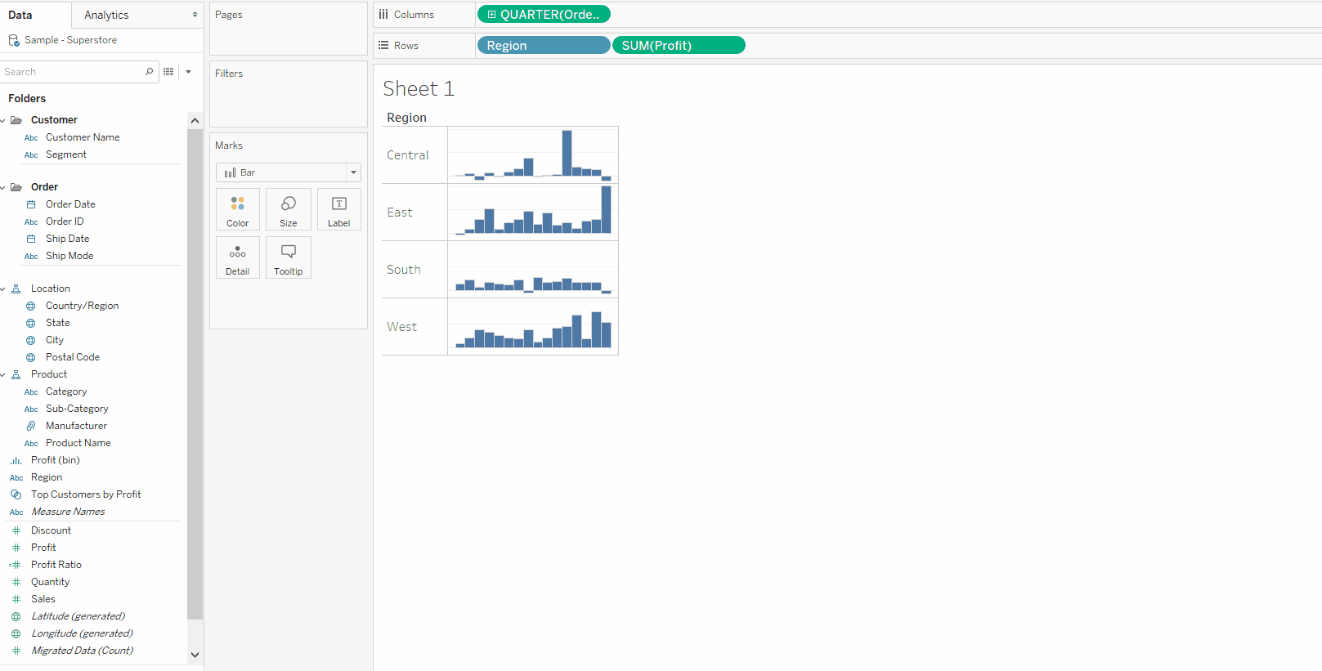Select the Region pill on Rows
The image size is (1322, 671).
point(544,46)
